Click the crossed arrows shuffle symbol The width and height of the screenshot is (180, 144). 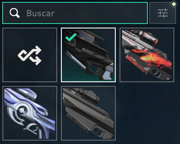click(x=30, y=55)
